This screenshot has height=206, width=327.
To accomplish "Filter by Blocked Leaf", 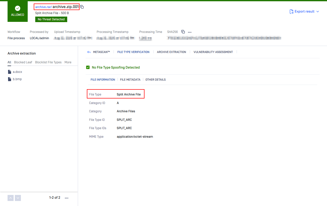I will (x=23, y=62).
